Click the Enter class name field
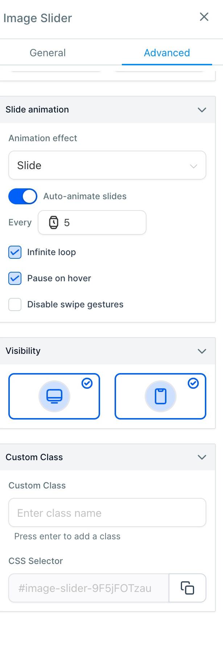Screen dimensions: 223x646 pos(107,513)
